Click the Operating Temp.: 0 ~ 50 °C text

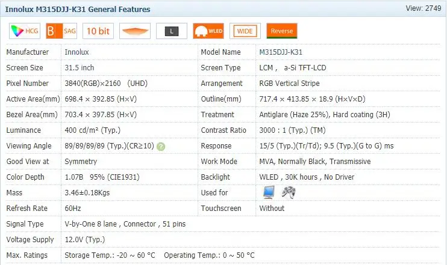click(209, 255)
